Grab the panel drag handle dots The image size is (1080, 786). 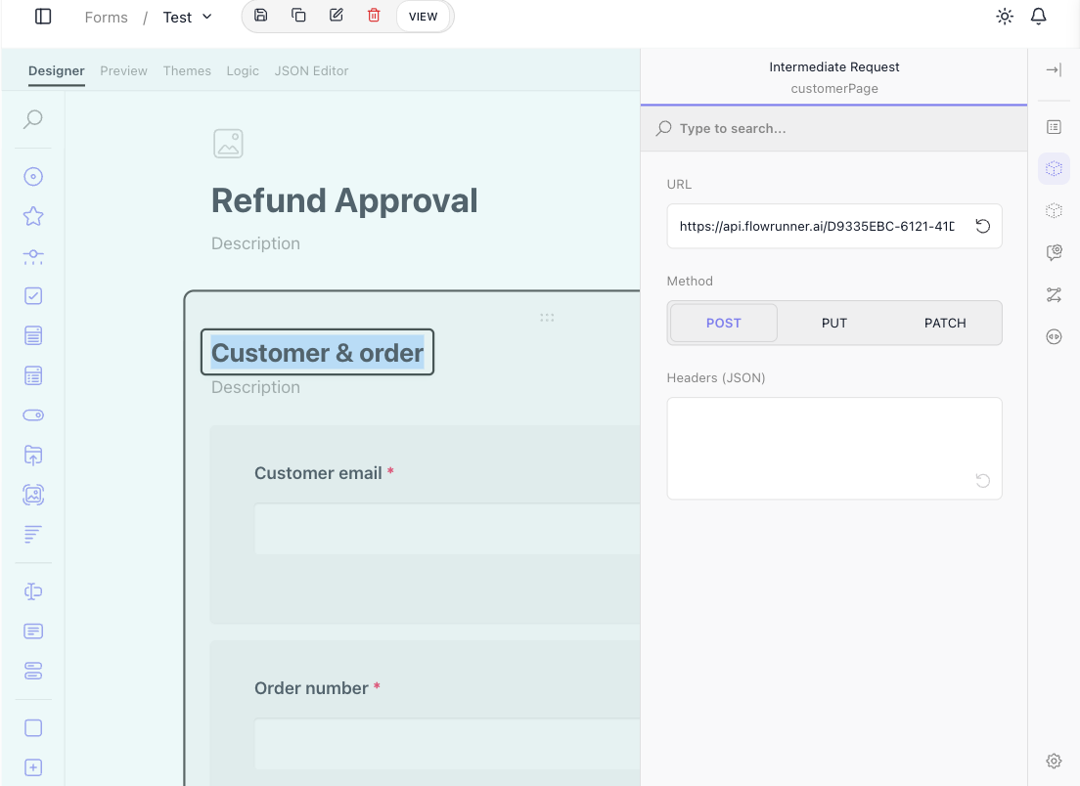[x=547, y=318]
